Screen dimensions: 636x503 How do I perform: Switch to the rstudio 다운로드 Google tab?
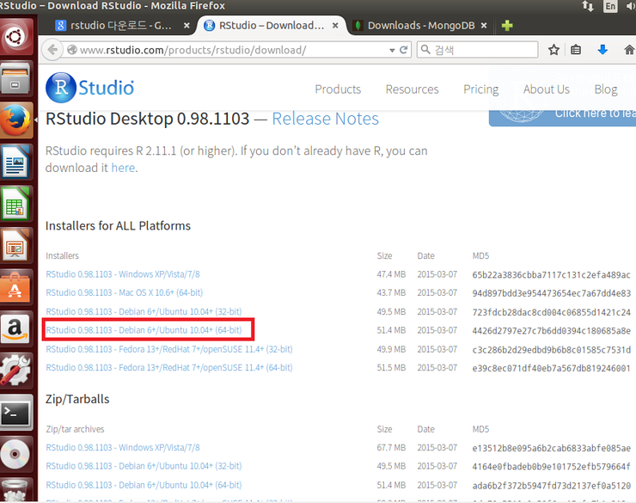point(120,25)
